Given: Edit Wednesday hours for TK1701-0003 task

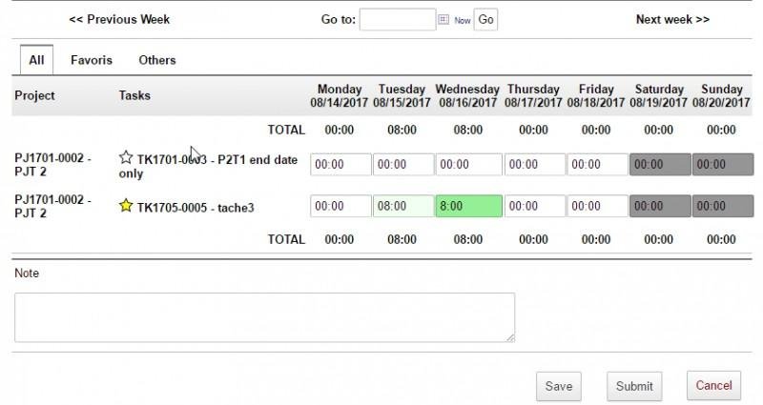Looking at the screenshot, I should 469,164.
